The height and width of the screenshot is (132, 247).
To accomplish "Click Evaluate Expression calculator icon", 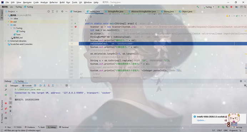I will coord(67,85).
